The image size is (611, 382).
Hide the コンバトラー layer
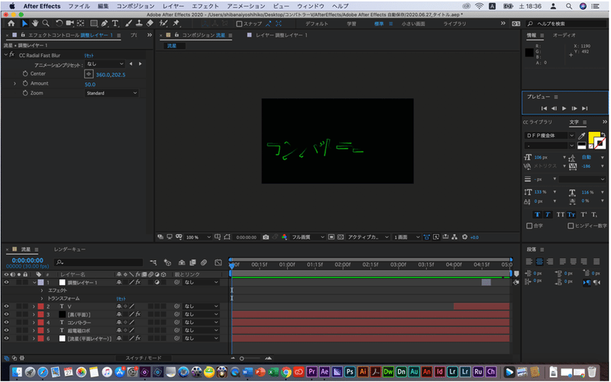click(6, 323)
